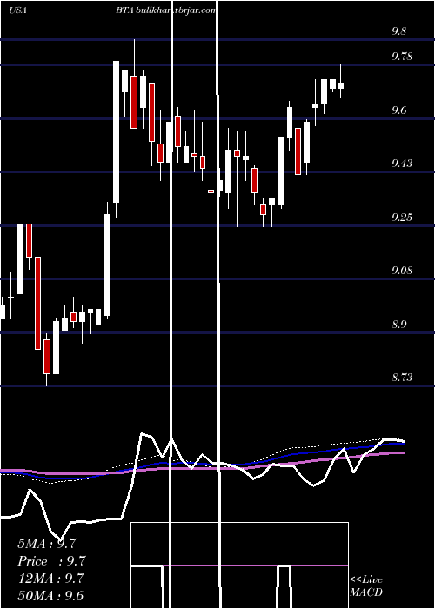Viewport: 435px width, 609px height.
Task: Click the 9.6 price axis label
Action: point(398,110)
